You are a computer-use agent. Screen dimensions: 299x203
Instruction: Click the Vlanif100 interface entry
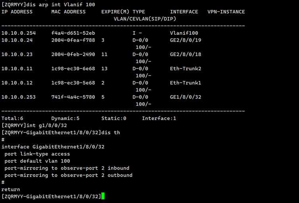click(x=184, y=33)
